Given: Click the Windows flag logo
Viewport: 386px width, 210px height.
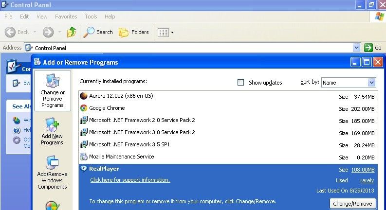Looking at the screenshot, I should click(x=379, y=17).
